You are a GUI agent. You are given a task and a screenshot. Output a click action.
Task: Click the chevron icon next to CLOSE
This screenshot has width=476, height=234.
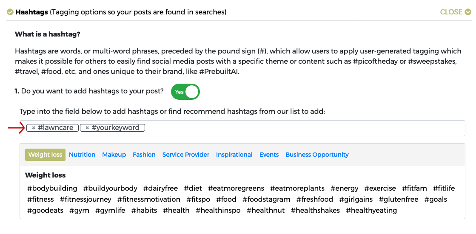point(467,12)
